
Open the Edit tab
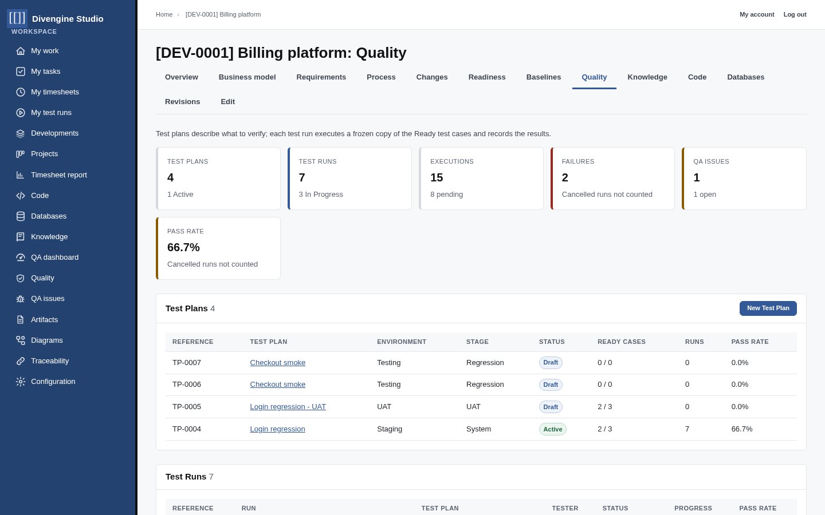pos(228,102)
